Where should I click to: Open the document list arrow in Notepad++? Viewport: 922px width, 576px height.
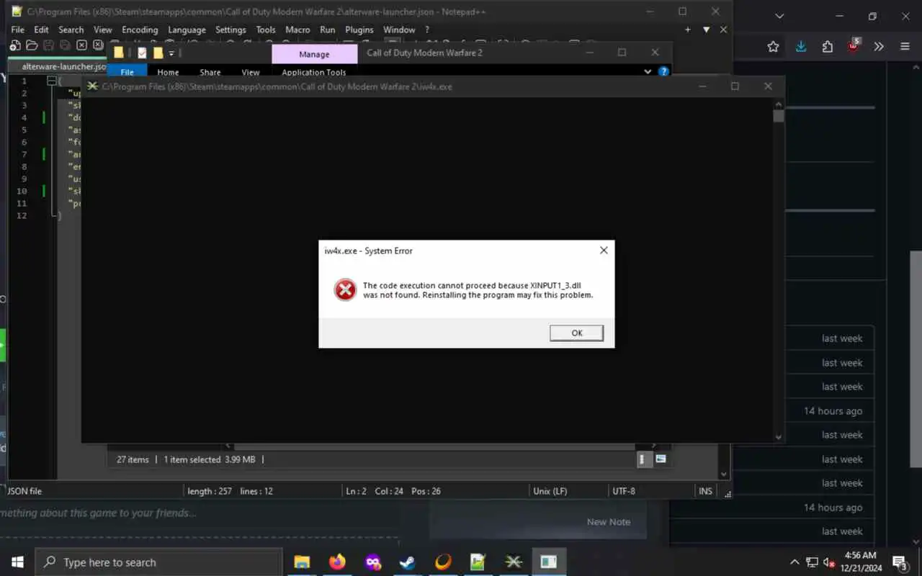click(x=706, y=30)
